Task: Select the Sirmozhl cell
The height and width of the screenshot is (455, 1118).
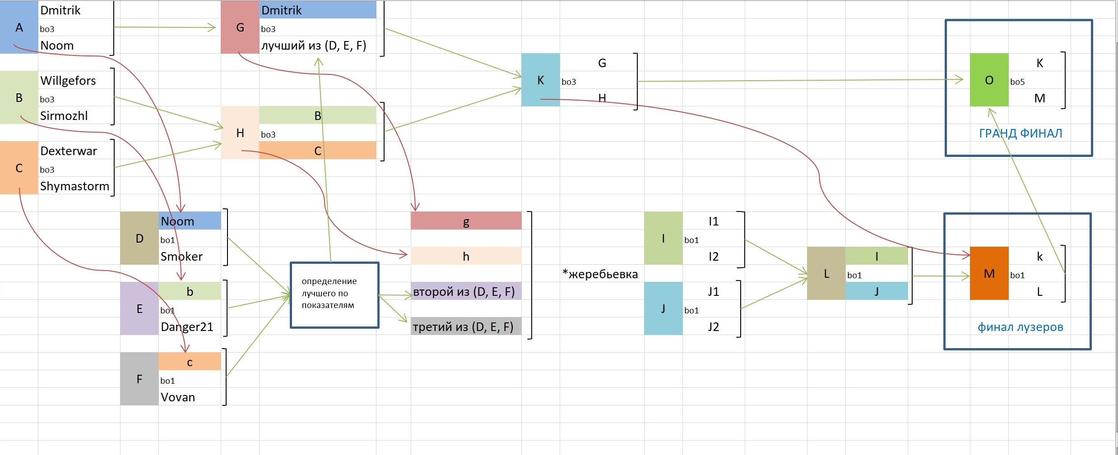Action: (x=76, y=115)
